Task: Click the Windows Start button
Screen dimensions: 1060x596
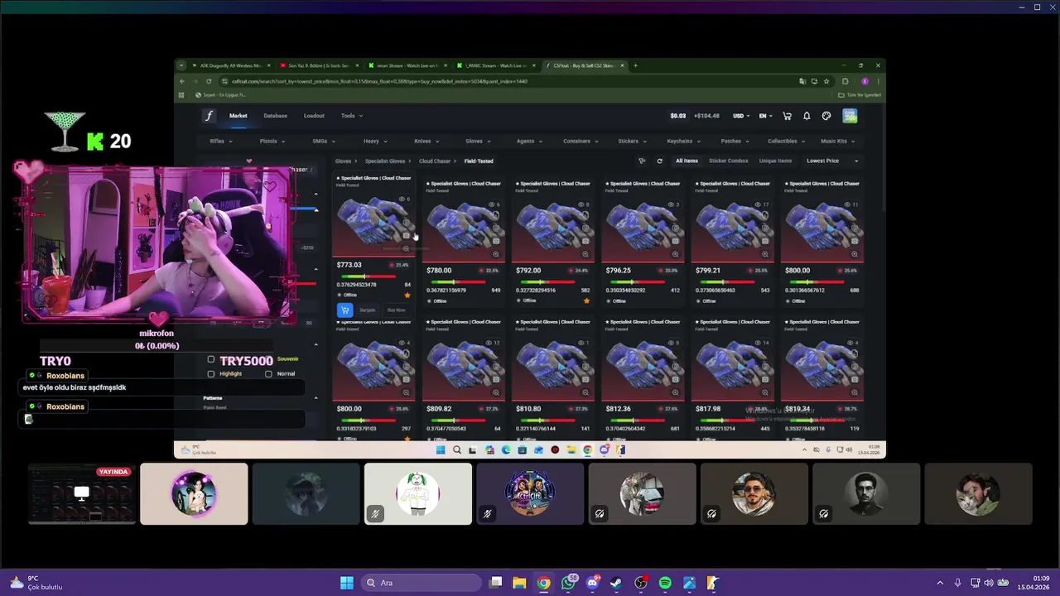Action: point(347,583)
